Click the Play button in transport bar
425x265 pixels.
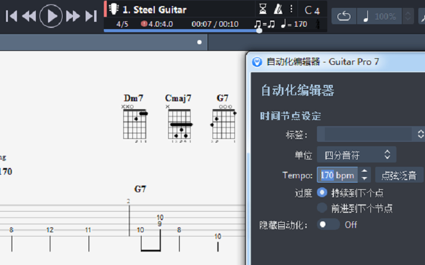tap(51, 16)
